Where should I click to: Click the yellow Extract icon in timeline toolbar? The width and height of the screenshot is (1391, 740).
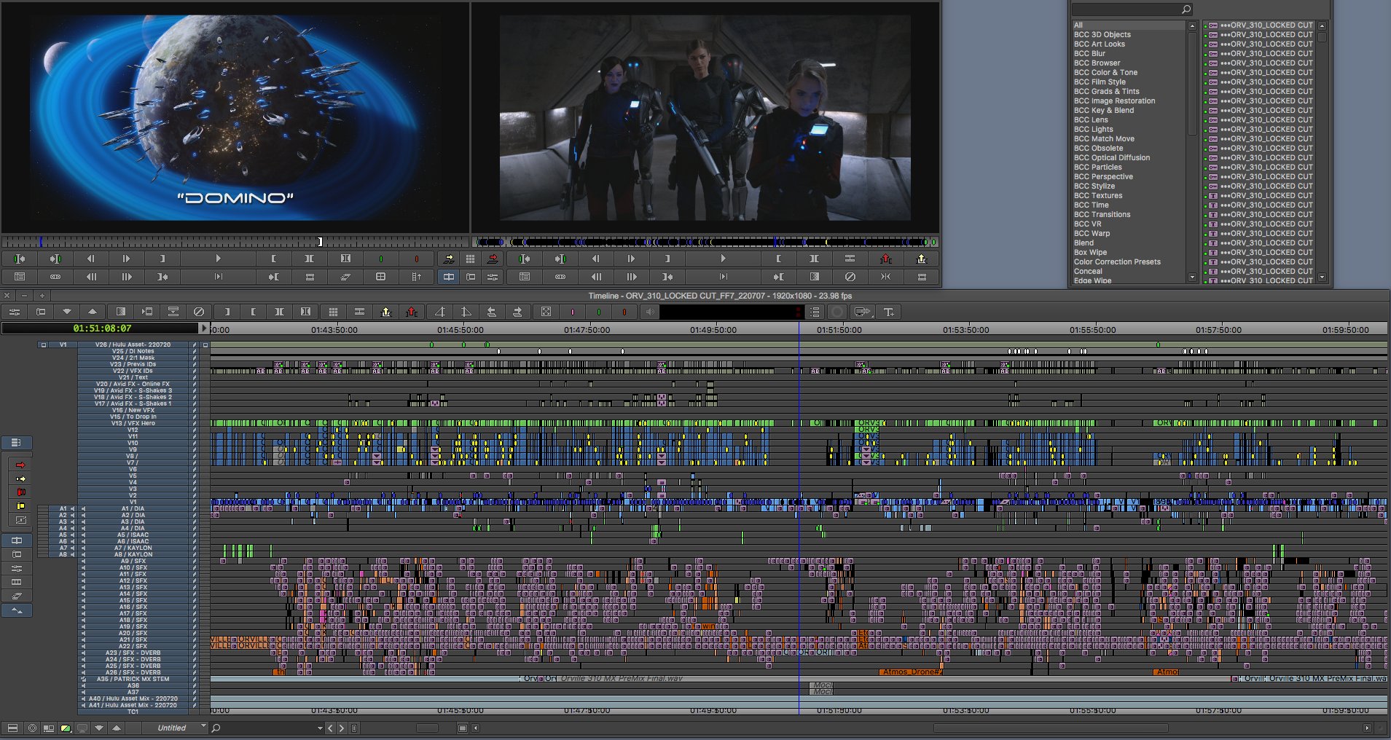pyautogui.click(x=385, y=312)
